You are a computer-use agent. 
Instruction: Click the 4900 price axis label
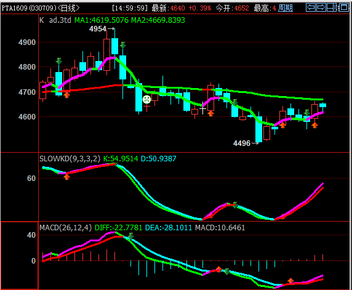[x=27, y=42]
